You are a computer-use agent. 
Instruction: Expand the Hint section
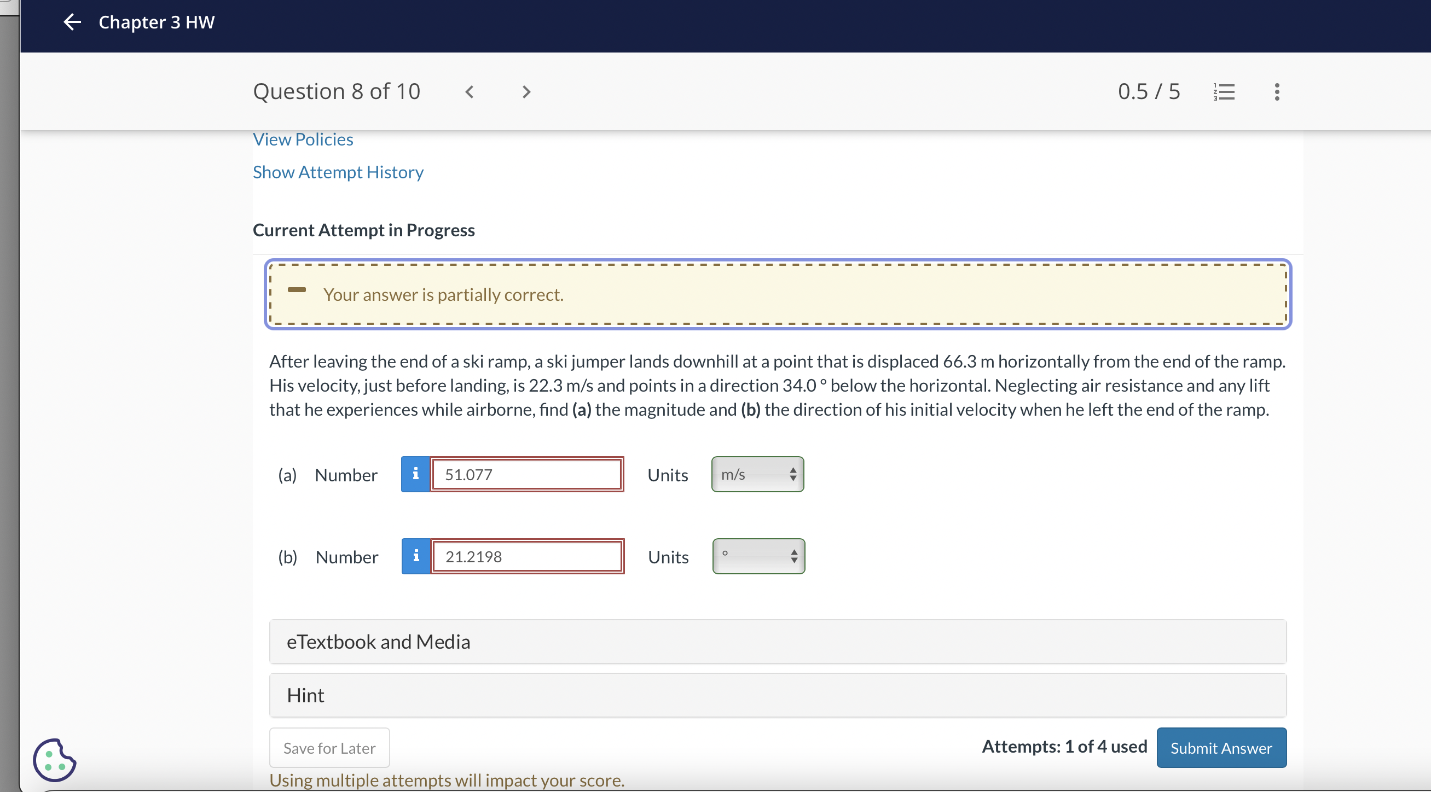pos(777,695)
